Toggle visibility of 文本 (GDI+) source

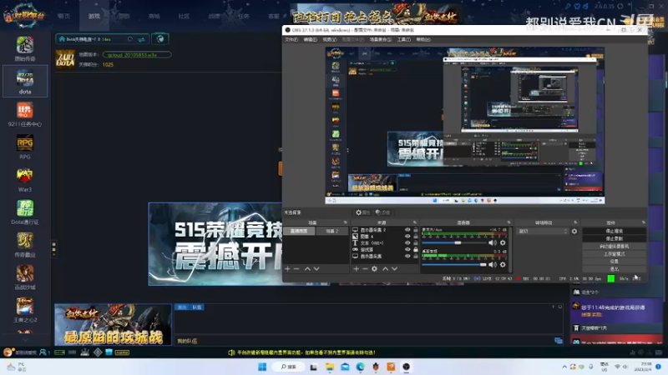click(407, 242)
